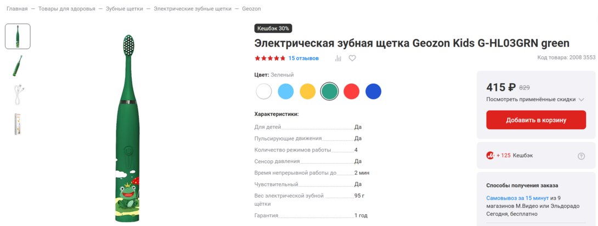Viewport: 598px width, 226px height.
Task: Add toothbrush to favorites with heart icon
Action: pyautogui.click(x=352, y=58)
